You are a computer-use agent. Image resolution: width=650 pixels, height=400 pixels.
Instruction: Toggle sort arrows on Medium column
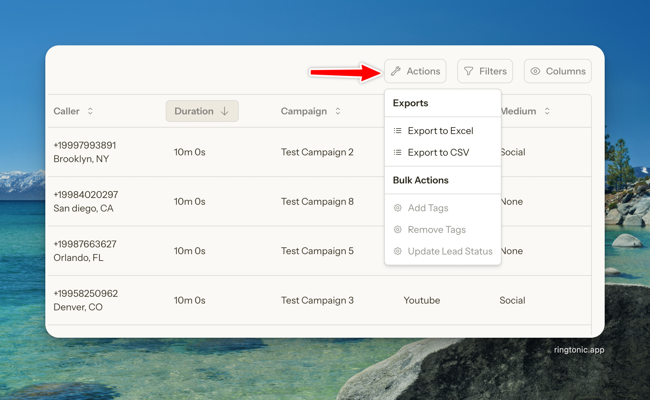coord(547,111)
